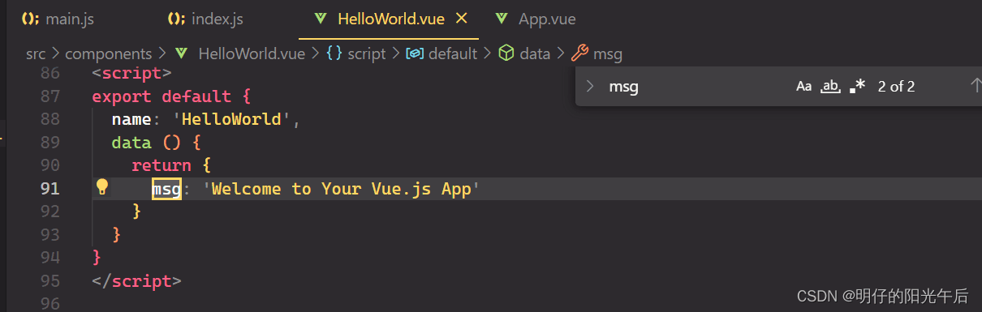
Task: Click the '2 of 2' match count
Action: (x=896, y=86)
